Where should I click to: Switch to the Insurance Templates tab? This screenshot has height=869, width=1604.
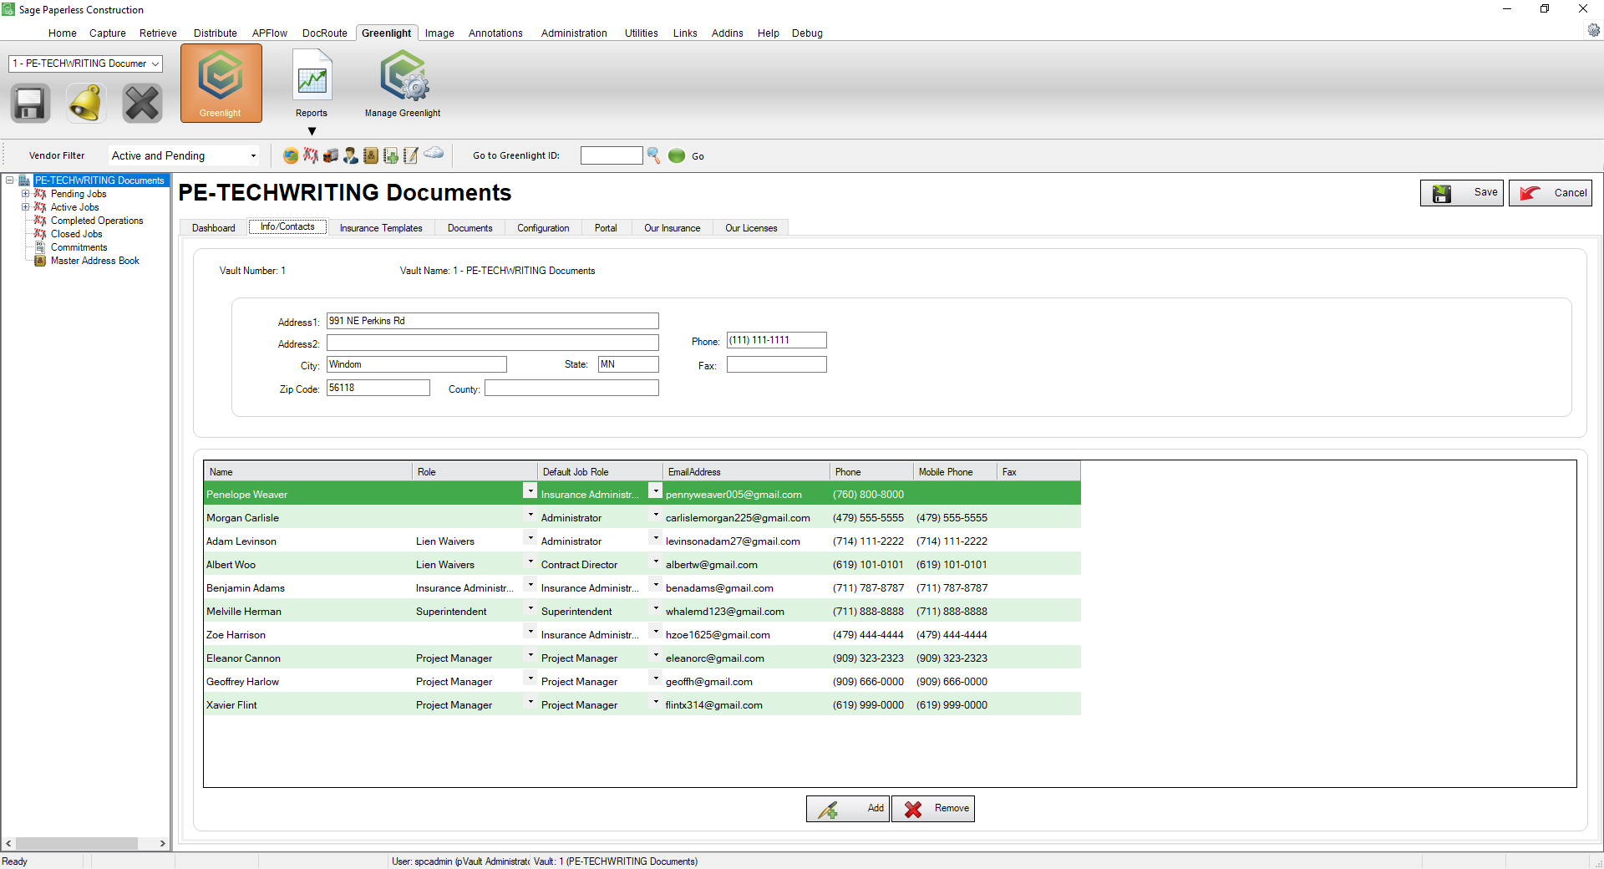click(x=381, y=228)
